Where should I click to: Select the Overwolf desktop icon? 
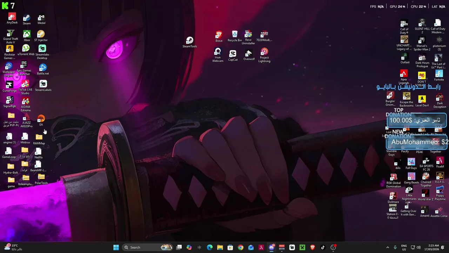(249, 55)
